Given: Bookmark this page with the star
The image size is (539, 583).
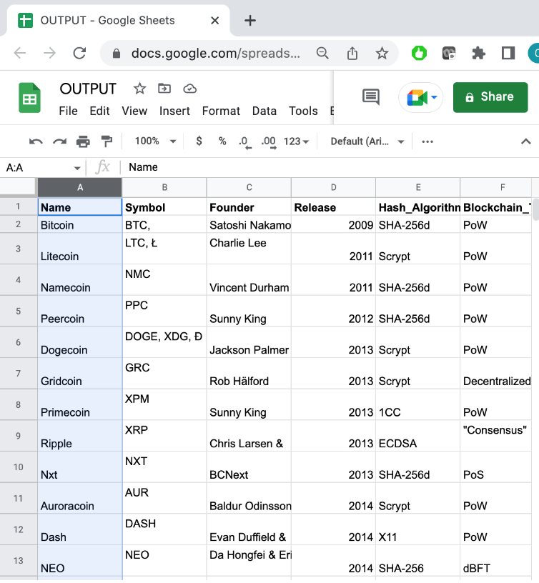Looking at the screenshot, I should pos(382,54).
